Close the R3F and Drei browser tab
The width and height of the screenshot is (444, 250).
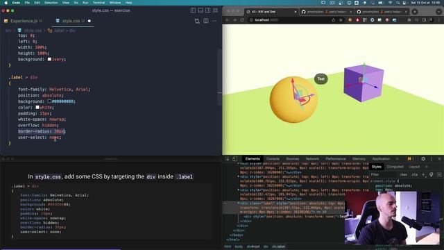coord(296,12)
